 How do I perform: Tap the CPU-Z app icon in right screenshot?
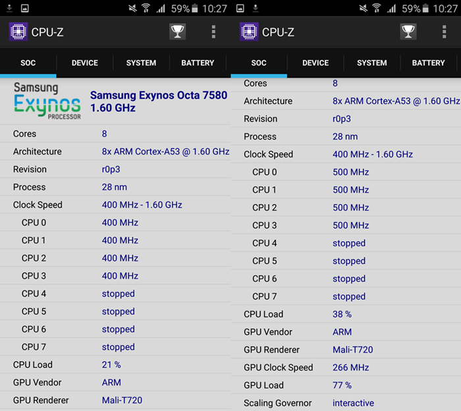click(x=249, y=32)
